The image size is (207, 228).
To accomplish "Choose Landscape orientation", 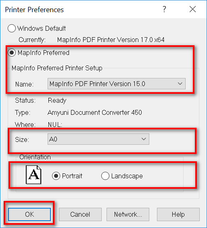I will tap(105, 176).
